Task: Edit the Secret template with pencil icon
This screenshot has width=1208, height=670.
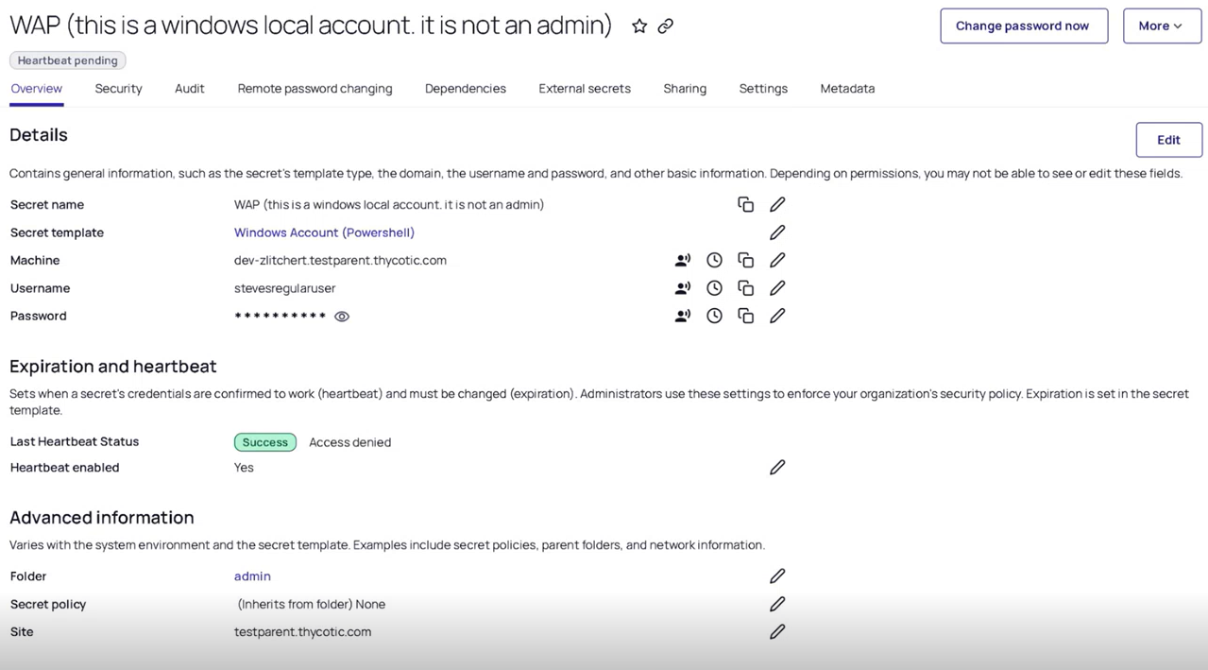Action: 777,232
